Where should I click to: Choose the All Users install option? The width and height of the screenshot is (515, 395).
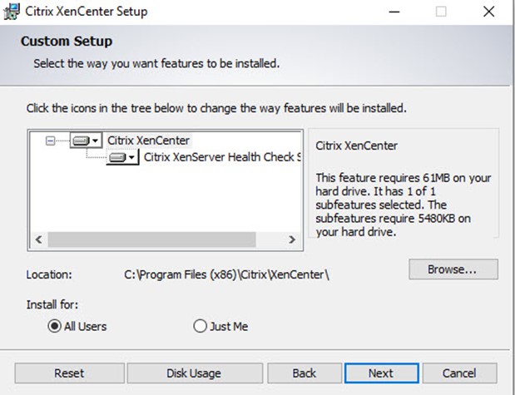[77, 326]
